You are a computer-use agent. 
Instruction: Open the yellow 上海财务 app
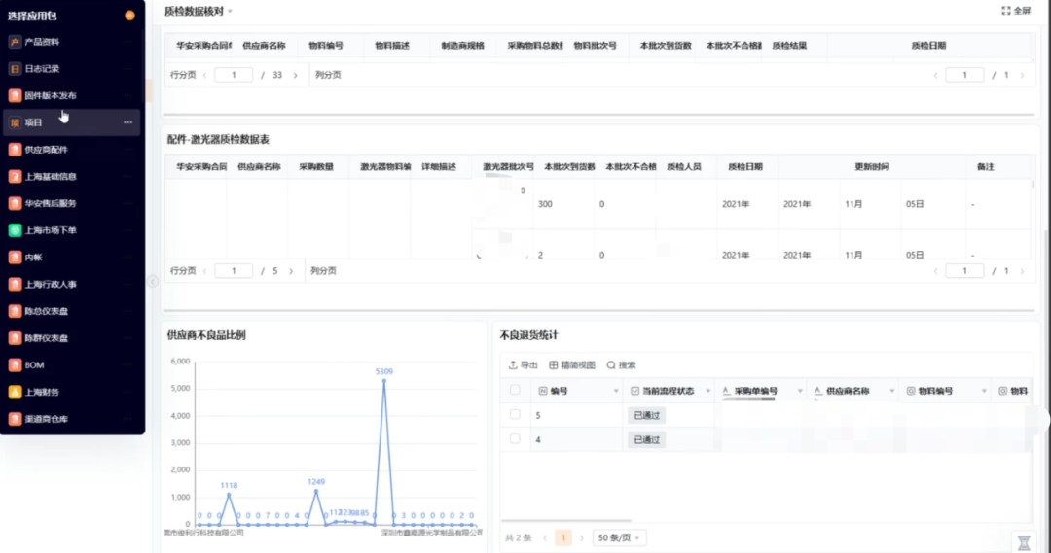72,392
